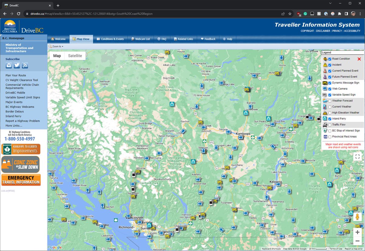
Task: Open the ACCESSIBILITY header link
Action: pyautogui.click(x=352, y=31)
